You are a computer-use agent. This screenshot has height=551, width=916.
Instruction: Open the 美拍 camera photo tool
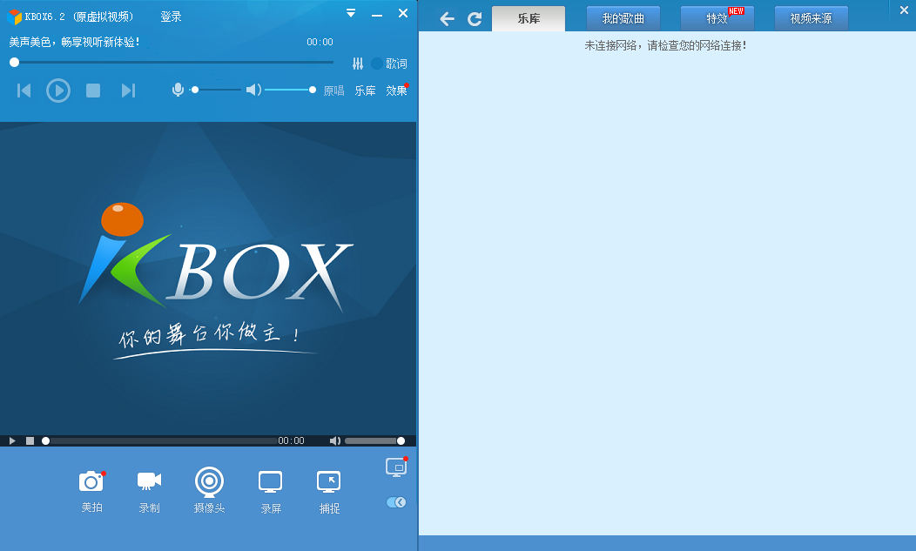click(x=91, y=481)
